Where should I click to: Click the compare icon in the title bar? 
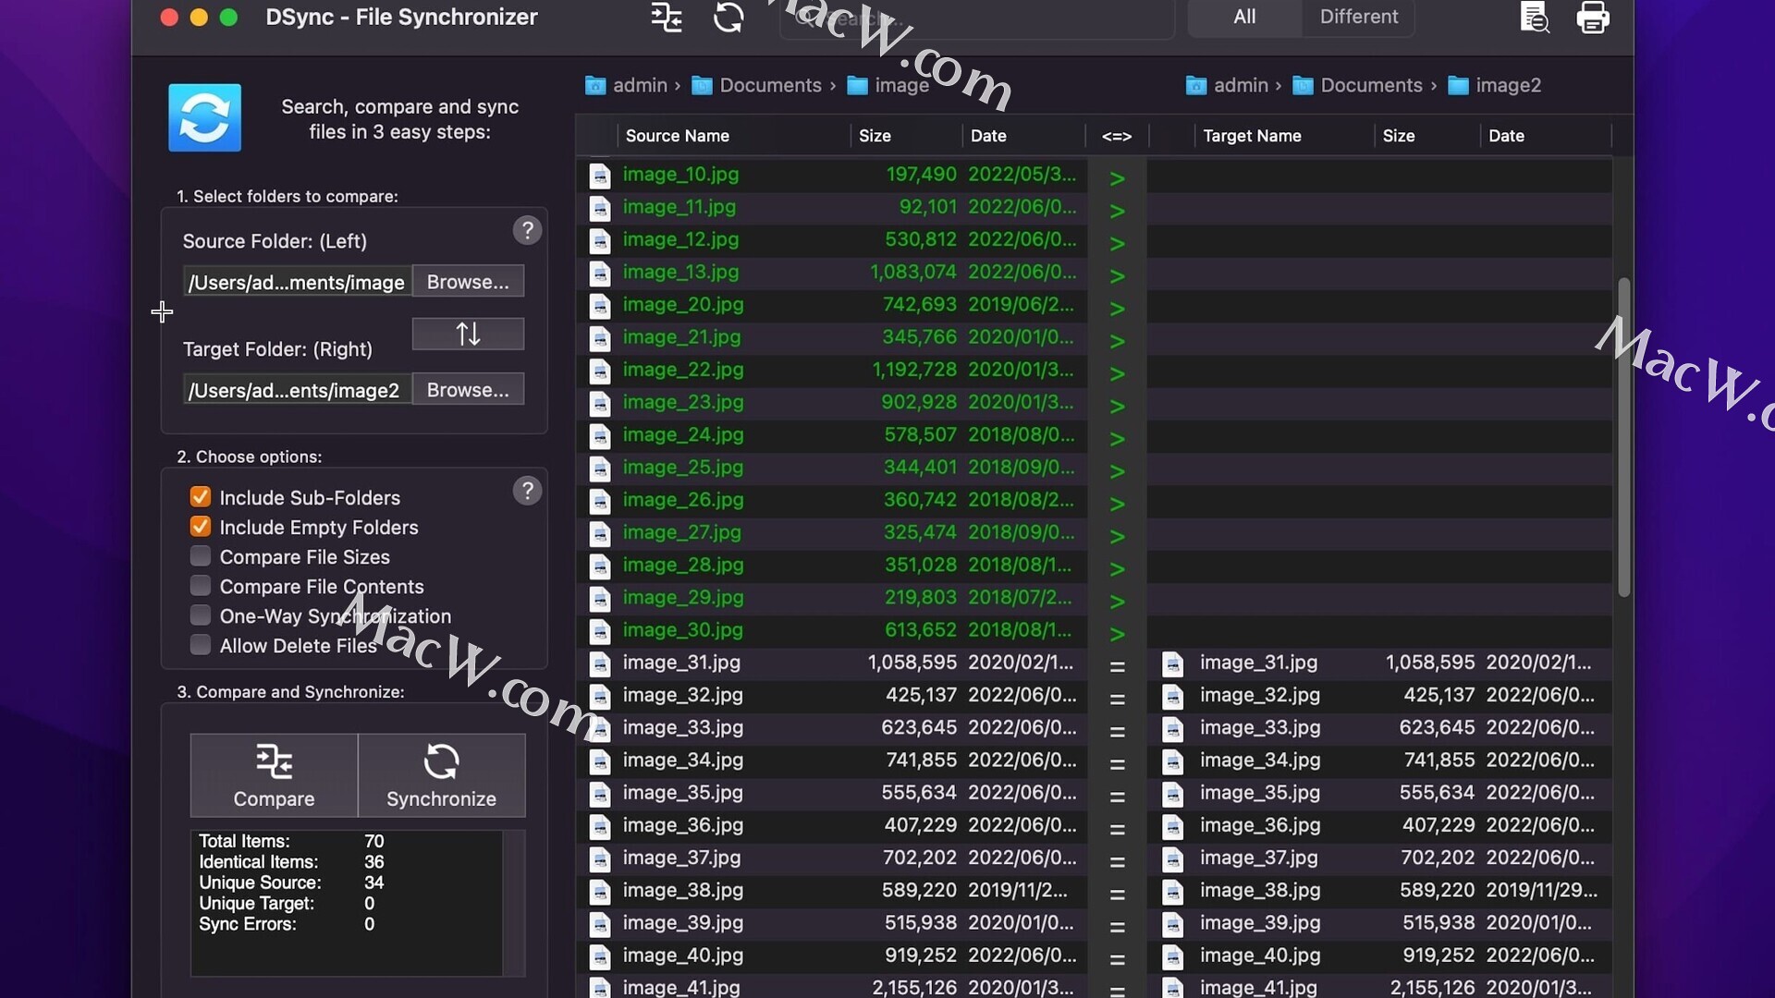tap(667, 18)
